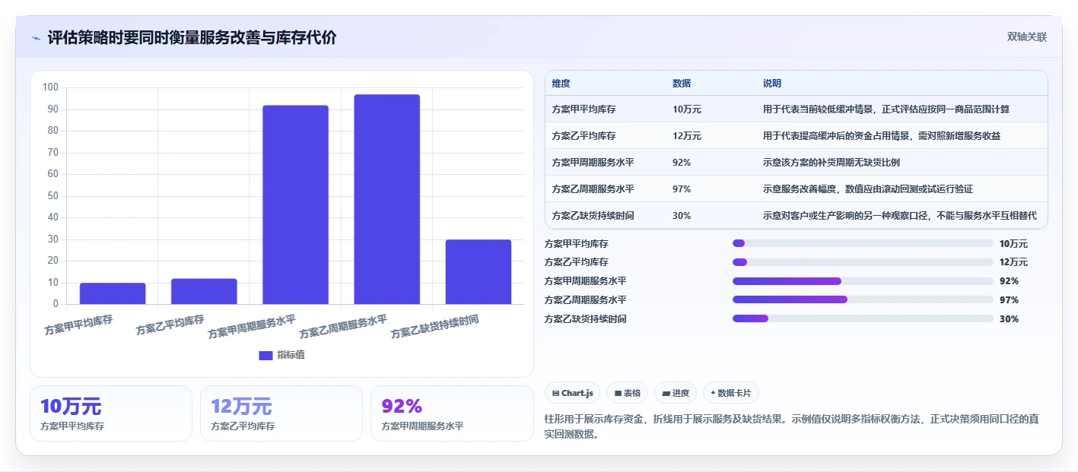Click the 方案甲平均库存 table row name
The height and width of the screenshot is (472, 1078).
click(584, 109)
